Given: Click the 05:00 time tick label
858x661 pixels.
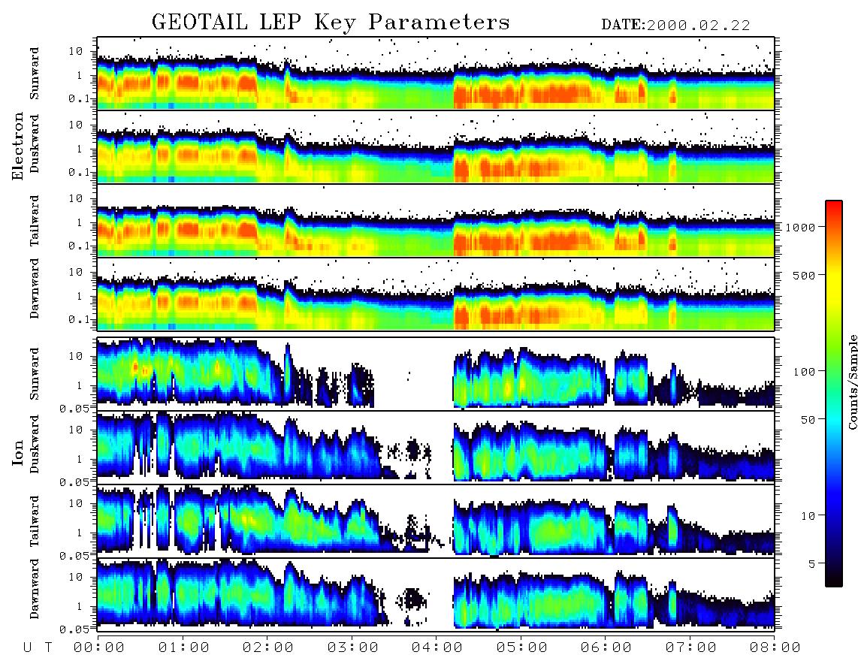Looking at the screenshot, I should [x=522, y=648].
